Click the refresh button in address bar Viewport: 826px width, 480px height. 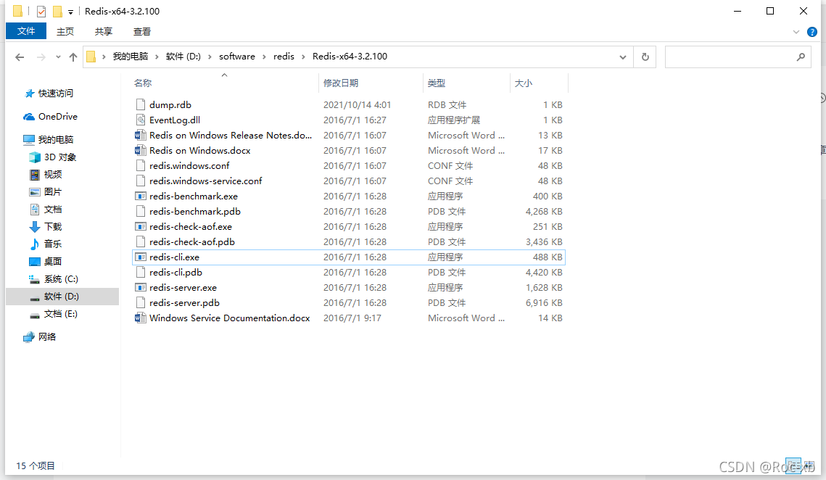pyautogui.click(x=645, y=57)
